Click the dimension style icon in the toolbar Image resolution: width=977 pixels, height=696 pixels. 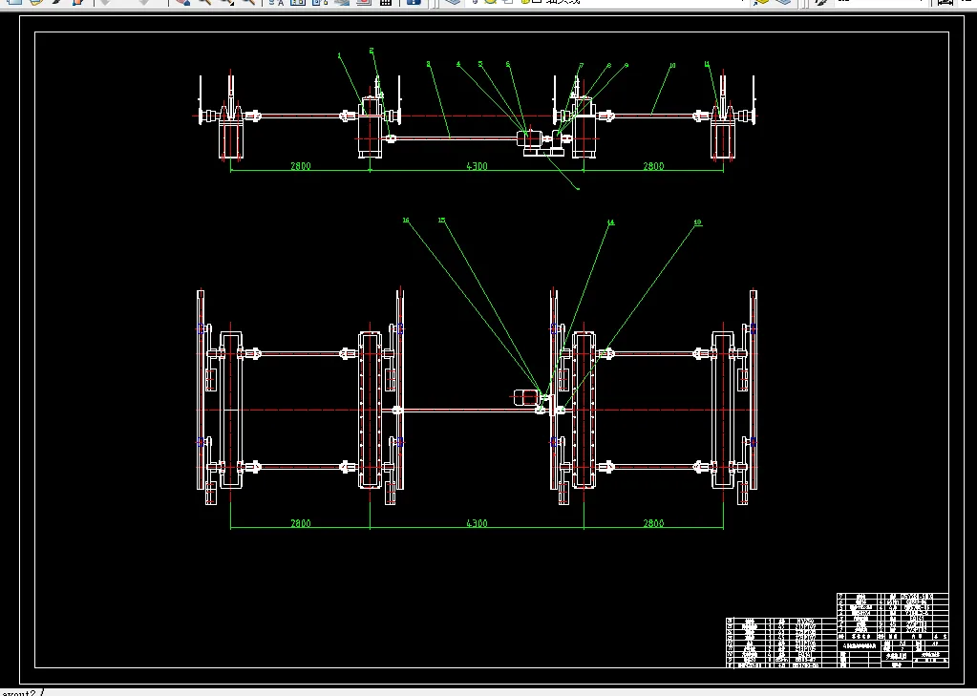(945, 2)
